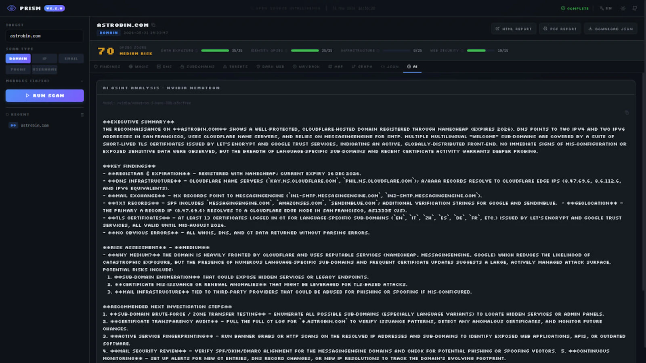Switch to the Graph tab
This screenshot has width=646, height=363.
coord(362,67)
